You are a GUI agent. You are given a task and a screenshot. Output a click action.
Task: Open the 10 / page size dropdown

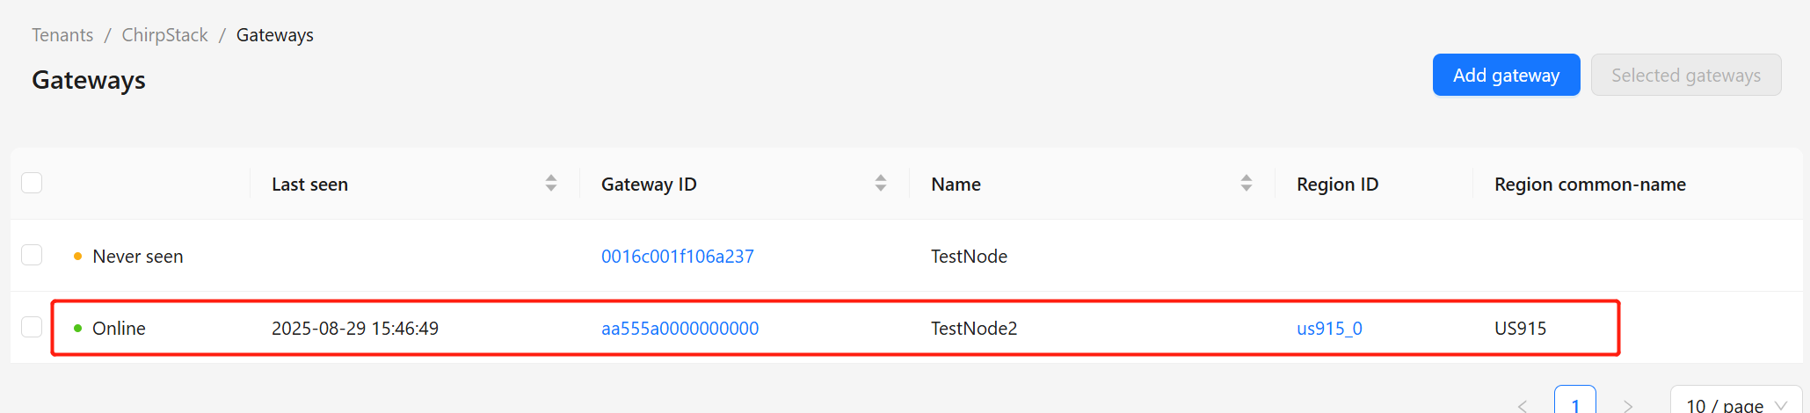point(1736,403)
